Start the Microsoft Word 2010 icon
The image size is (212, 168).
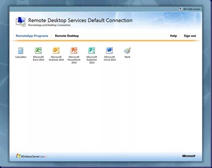109,51
